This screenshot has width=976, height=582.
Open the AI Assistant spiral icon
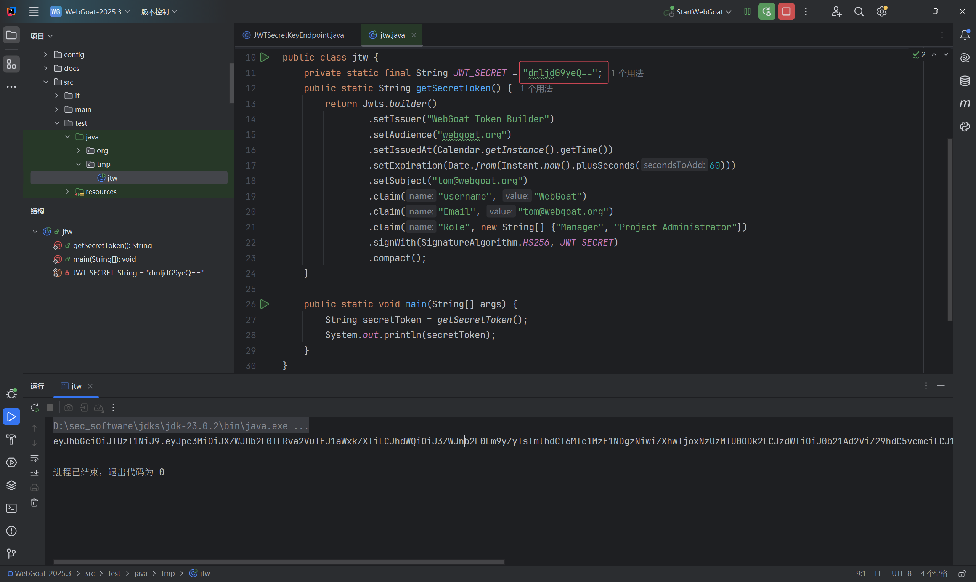tap(965, 58)
